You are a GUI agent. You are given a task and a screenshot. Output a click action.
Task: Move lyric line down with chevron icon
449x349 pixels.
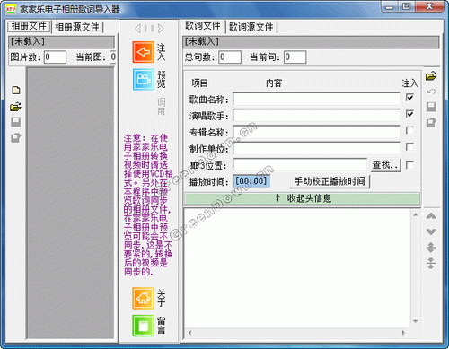click(431, 231)
